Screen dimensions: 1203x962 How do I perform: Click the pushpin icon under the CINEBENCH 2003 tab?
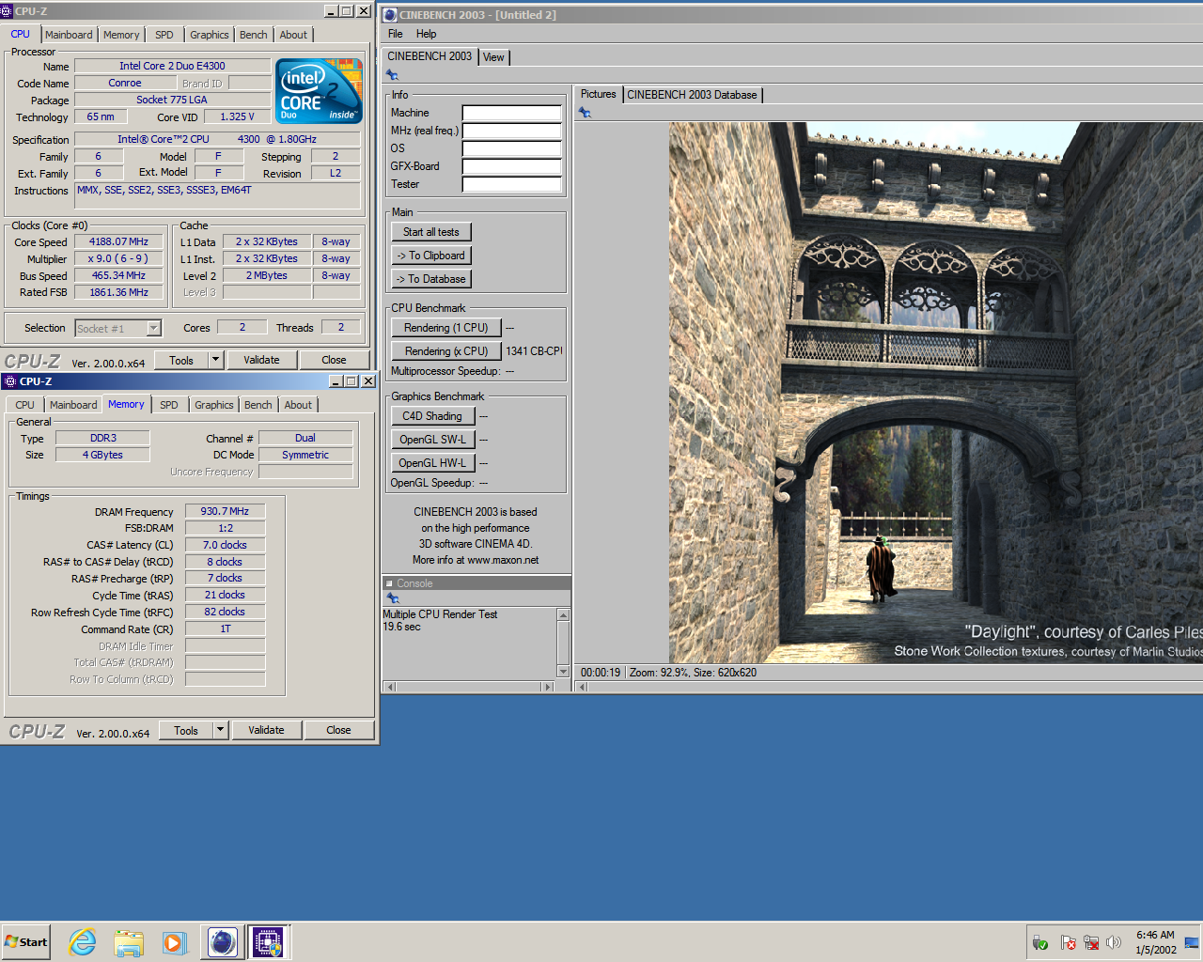click(392, 75)
